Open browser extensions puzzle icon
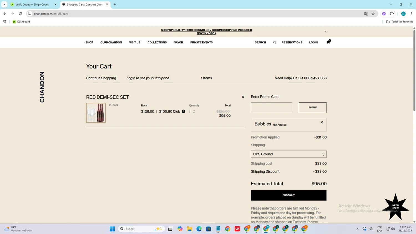416x234 pixels. pyautogui.click(x=392, y=14)
